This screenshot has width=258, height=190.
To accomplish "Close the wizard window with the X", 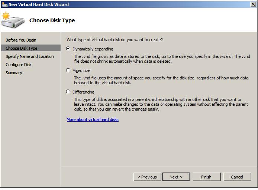I will [253, 4].
